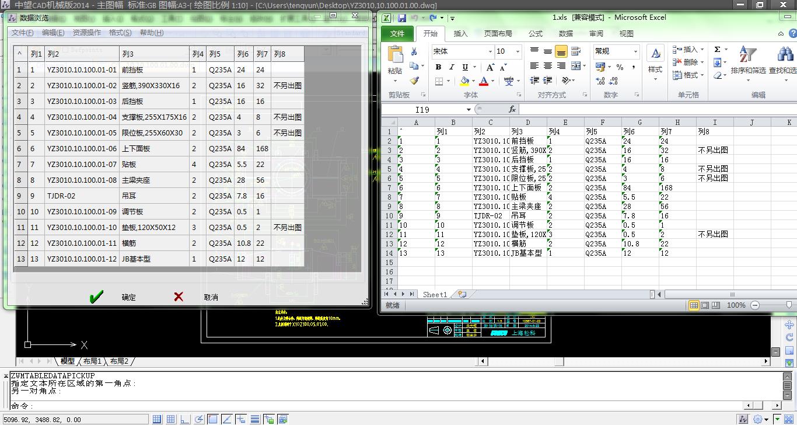Click the font color red swatch button
Viewport: 797px width, 425px height.
[x=484, y=81]
